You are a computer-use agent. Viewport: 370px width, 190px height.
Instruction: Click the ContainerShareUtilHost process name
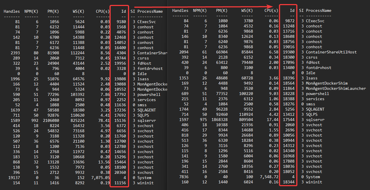point(331,52)
